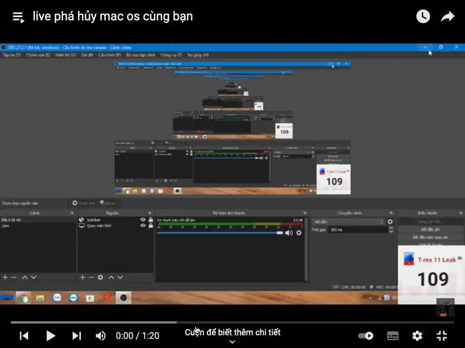Open 'Công cụ (T)' menu in outer OBS window
Image resolution: width=465 pixels, height=348 pixels.
(171, 55)
